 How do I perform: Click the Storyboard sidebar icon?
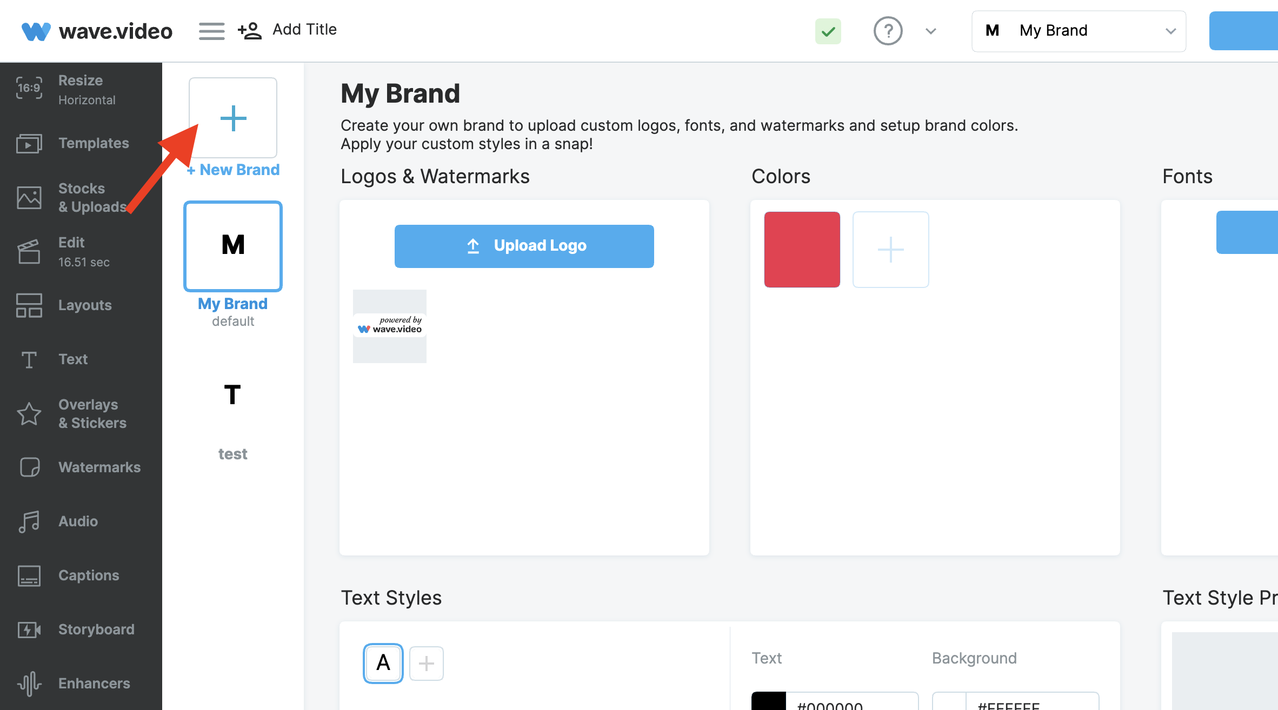[x=29, y=629]
